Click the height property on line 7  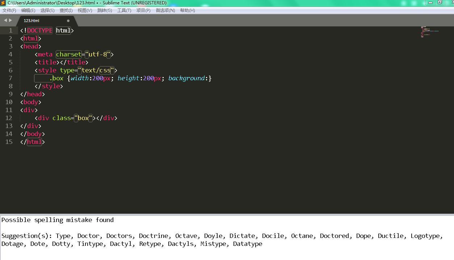tap(129, 78)
